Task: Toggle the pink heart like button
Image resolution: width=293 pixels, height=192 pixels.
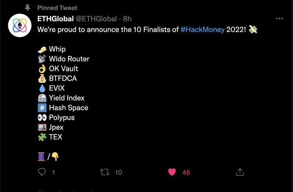Action: pyautogui.click(x=172, y=172)
